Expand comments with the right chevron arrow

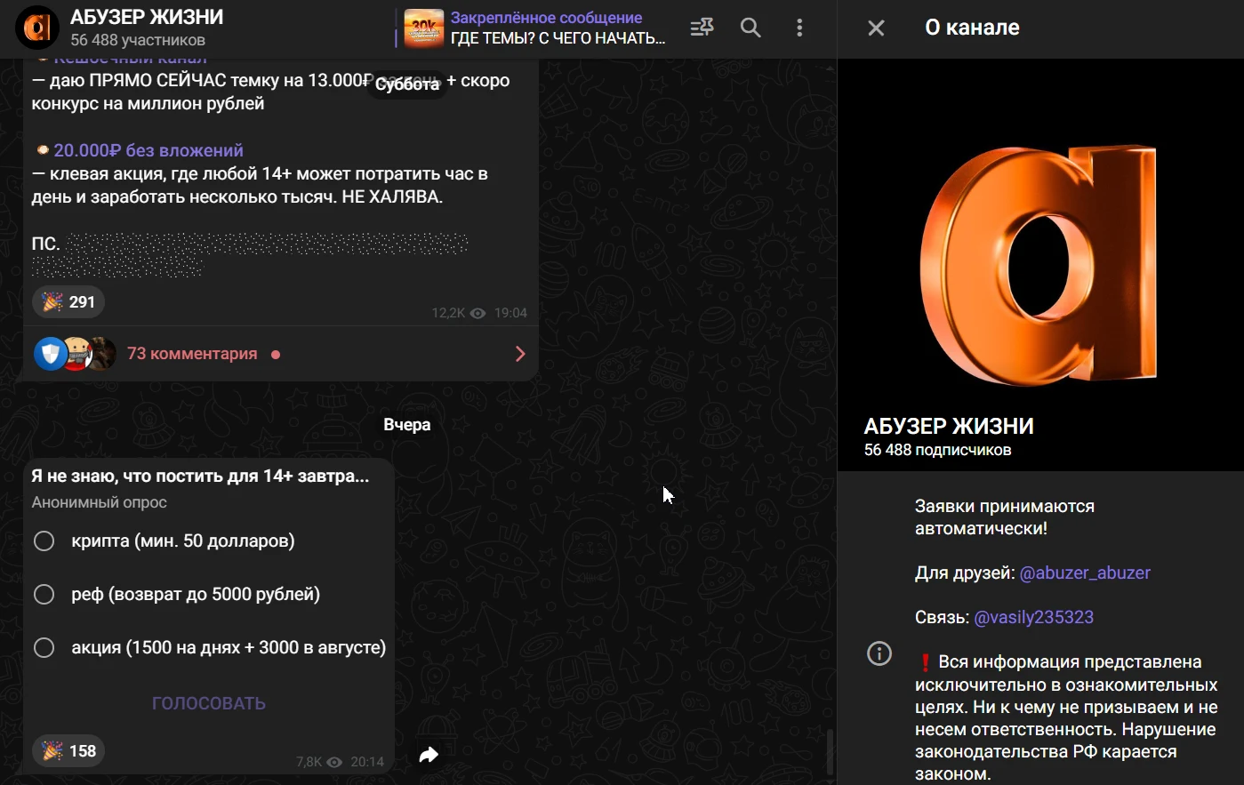(520, 354)
